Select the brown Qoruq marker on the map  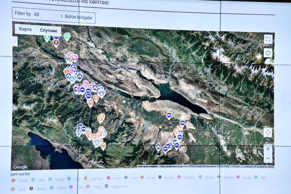pyautogui.click(x=56, y=44)
